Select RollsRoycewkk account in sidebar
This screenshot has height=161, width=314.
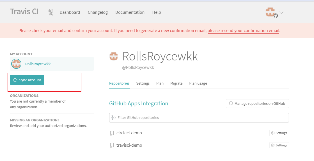[52, 64]
